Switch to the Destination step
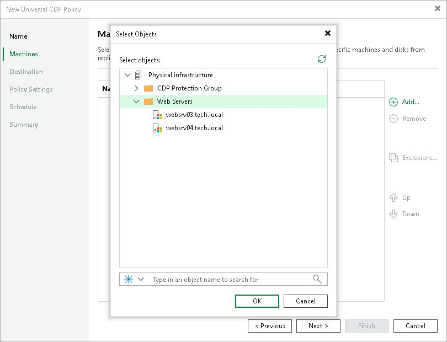The width and height of the screenshot is (447, 342). 26,72
